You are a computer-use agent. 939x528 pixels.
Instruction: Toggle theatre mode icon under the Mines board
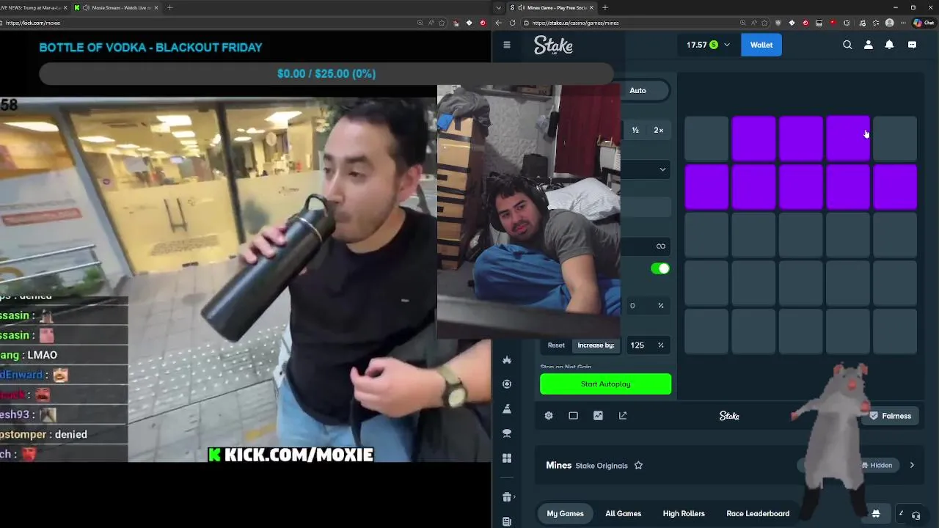[574, 416]
